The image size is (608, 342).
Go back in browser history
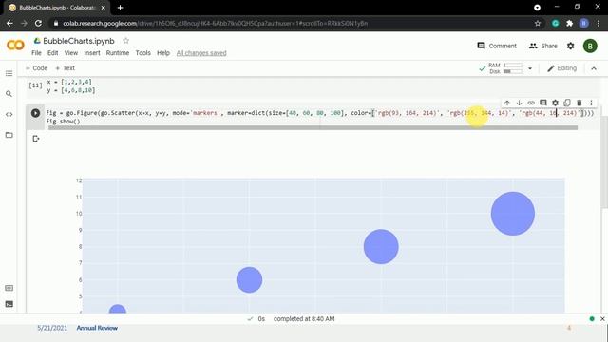point(9,23)
